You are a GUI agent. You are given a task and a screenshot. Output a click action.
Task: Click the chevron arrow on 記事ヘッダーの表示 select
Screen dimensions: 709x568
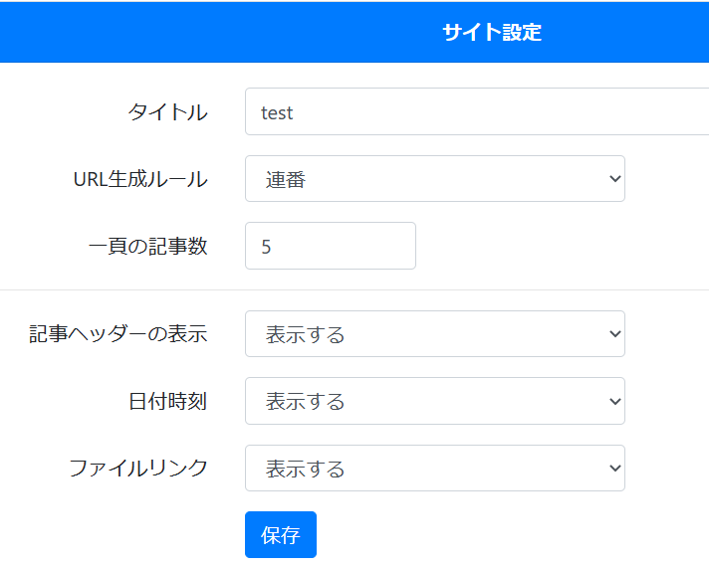[x=613, y=334]
